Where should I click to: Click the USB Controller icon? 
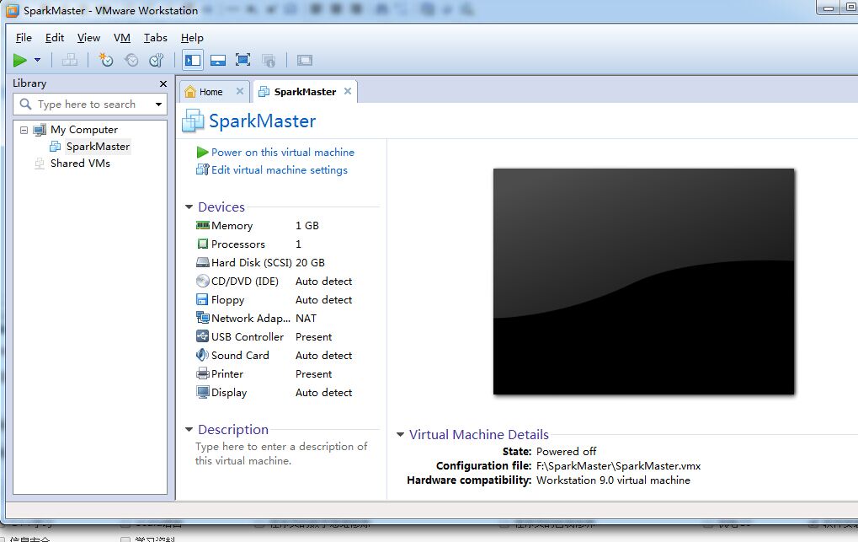pyautogui.click(x=202, y=336)
